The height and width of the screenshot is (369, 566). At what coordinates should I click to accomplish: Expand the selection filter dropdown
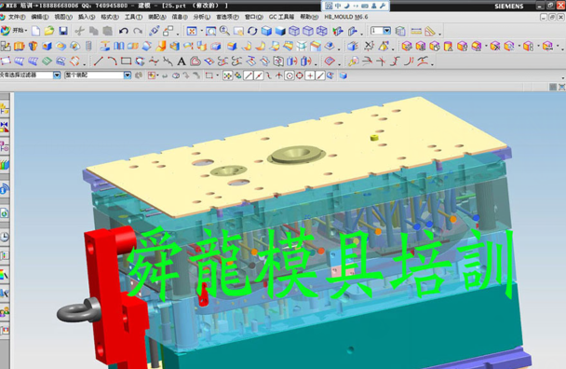[x=57, y=75]
